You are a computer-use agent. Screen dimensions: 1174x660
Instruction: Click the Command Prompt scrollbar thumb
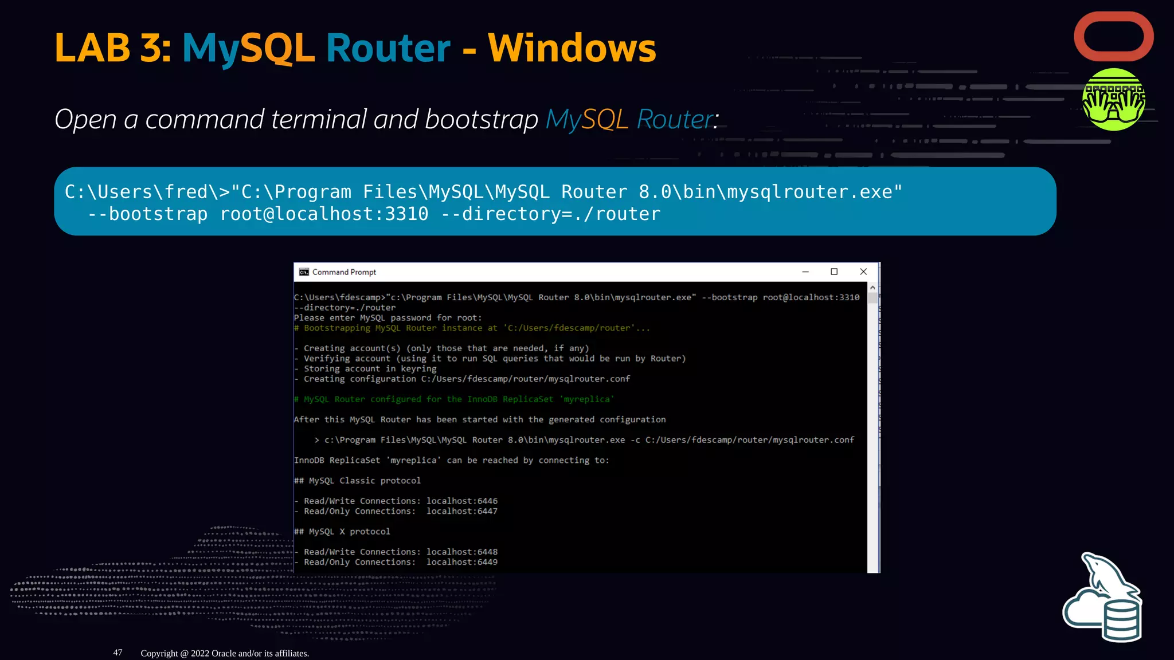(x=872, y=298)
